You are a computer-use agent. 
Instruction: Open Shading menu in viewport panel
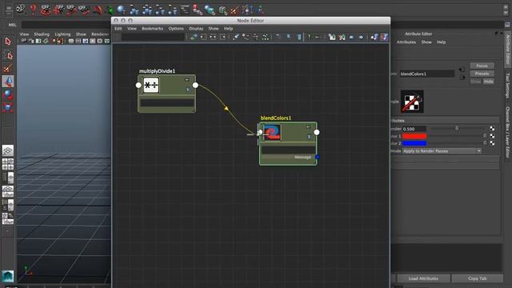click(x=42, y=34)
